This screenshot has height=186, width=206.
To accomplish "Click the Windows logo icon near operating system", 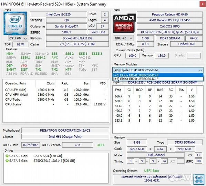I will (199, 179).
